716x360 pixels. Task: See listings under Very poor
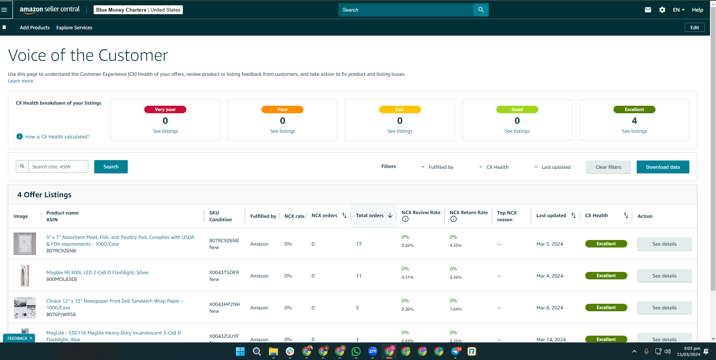(165, 131)
